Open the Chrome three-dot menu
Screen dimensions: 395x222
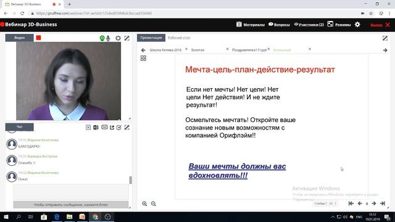(389, 14)
